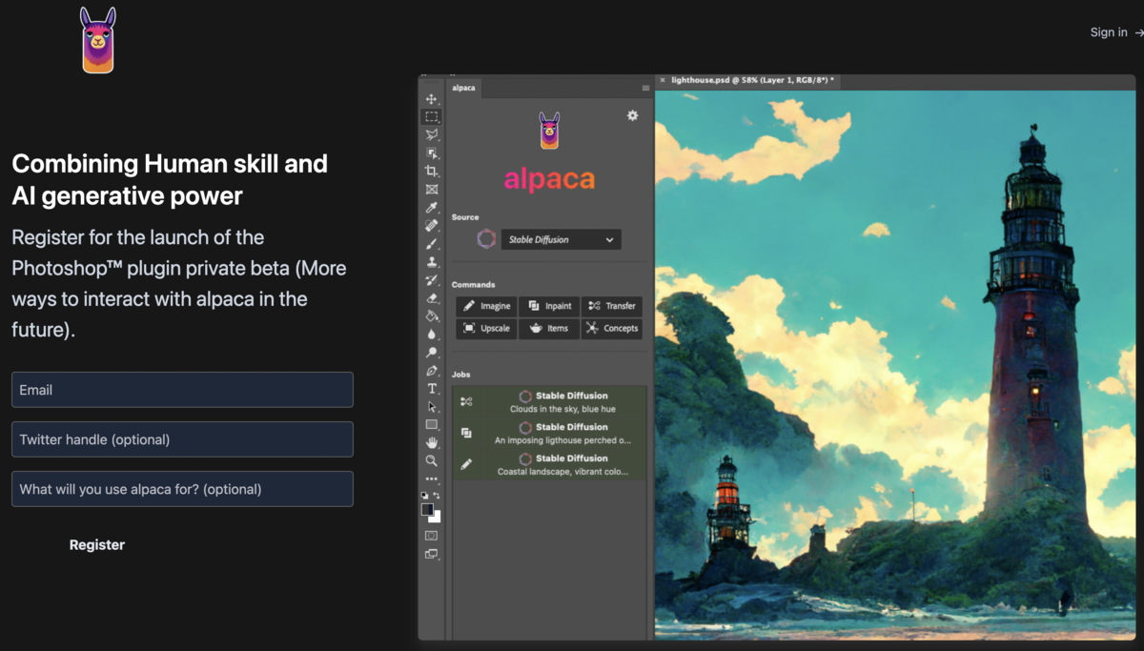Click the Stable Diffusion ring icon beside Source
The width and height of the screenshot is (1144, 651).
(x=486, y=239)
